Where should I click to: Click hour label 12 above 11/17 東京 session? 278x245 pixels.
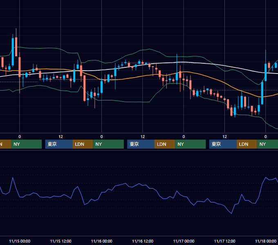tap(224, 137)
